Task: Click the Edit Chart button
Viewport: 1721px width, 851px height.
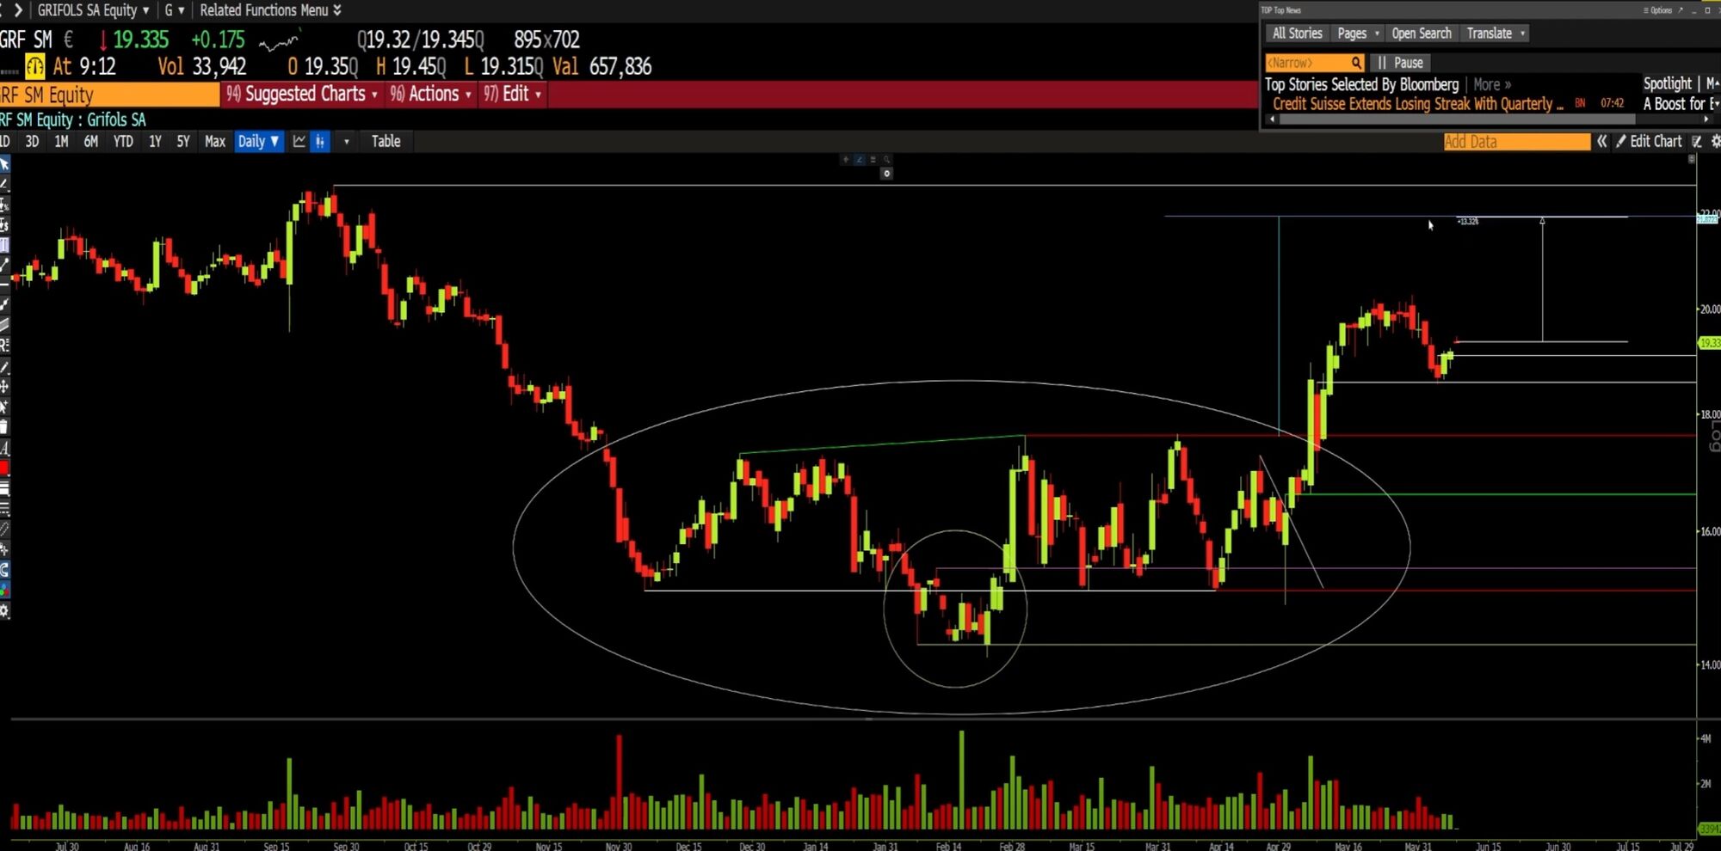Action: coord(1649,141)
